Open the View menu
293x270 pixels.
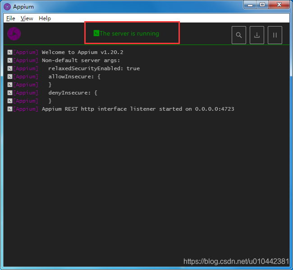[x=27, y=18]
